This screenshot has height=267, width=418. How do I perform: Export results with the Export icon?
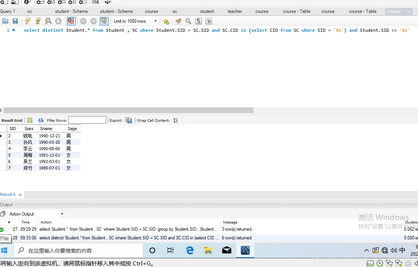[x=128, y=120]
